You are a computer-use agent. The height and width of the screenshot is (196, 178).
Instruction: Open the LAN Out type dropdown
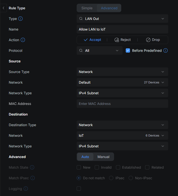(122, 19)
